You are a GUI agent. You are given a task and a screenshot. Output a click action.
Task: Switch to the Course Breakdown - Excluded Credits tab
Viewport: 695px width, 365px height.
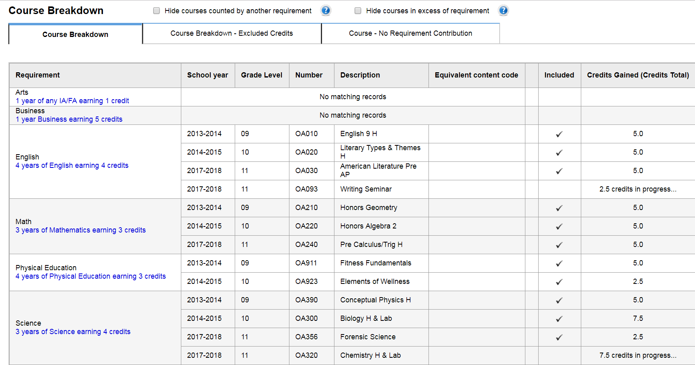click(232, 33)
